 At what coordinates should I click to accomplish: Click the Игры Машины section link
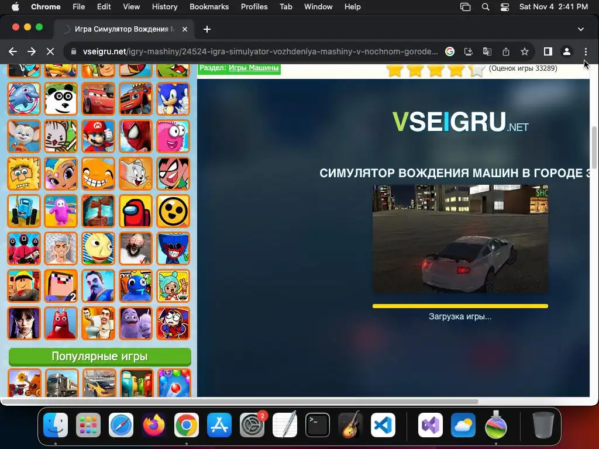[x=254, y=68]
